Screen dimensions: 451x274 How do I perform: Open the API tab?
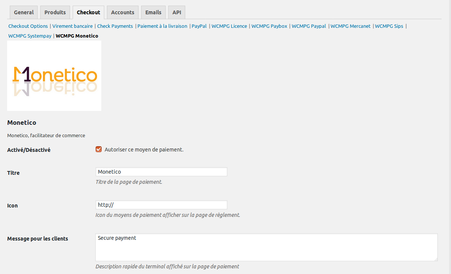coord(177,12)
